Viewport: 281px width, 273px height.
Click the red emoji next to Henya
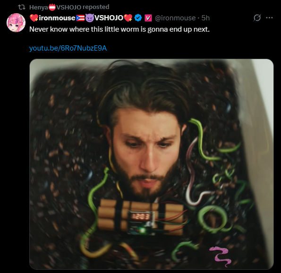click(52, 7)
